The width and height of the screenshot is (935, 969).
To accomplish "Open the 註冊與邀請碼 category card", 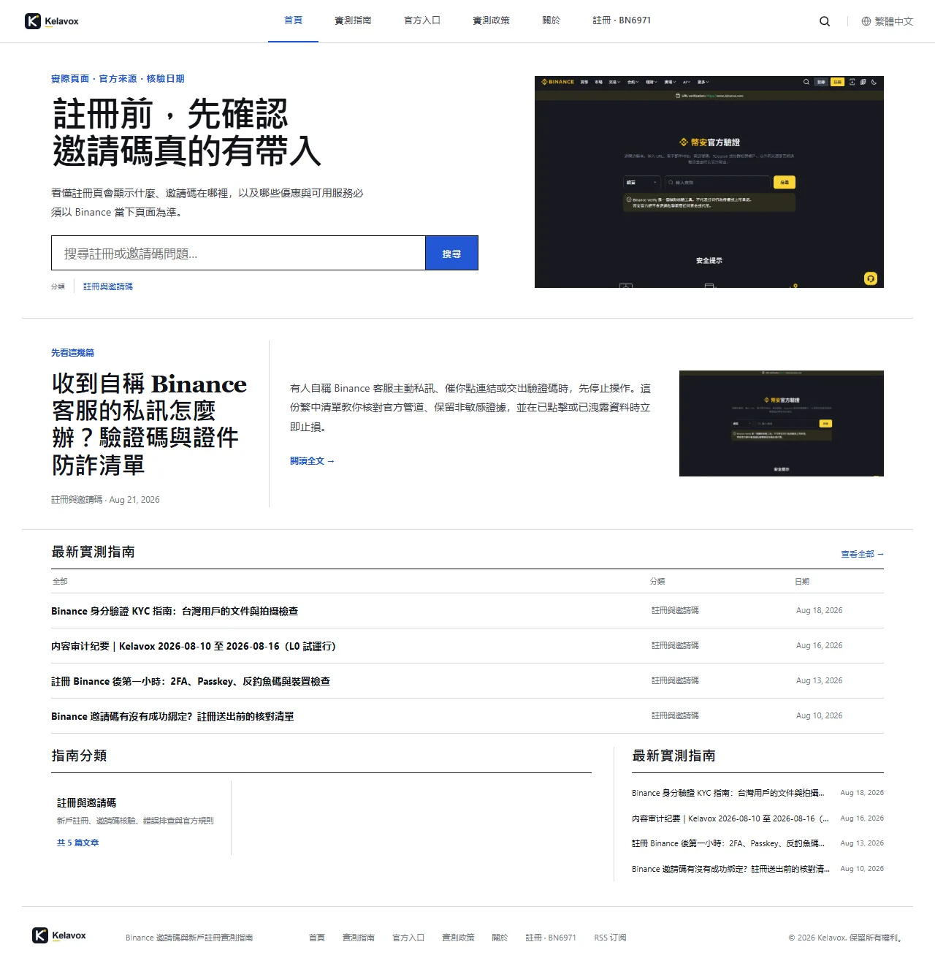I will (x=141, y=818).
